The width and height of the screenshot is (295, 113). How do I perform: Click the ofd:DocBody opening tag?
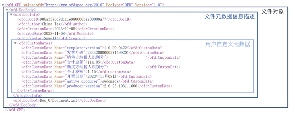pos(22,10)
